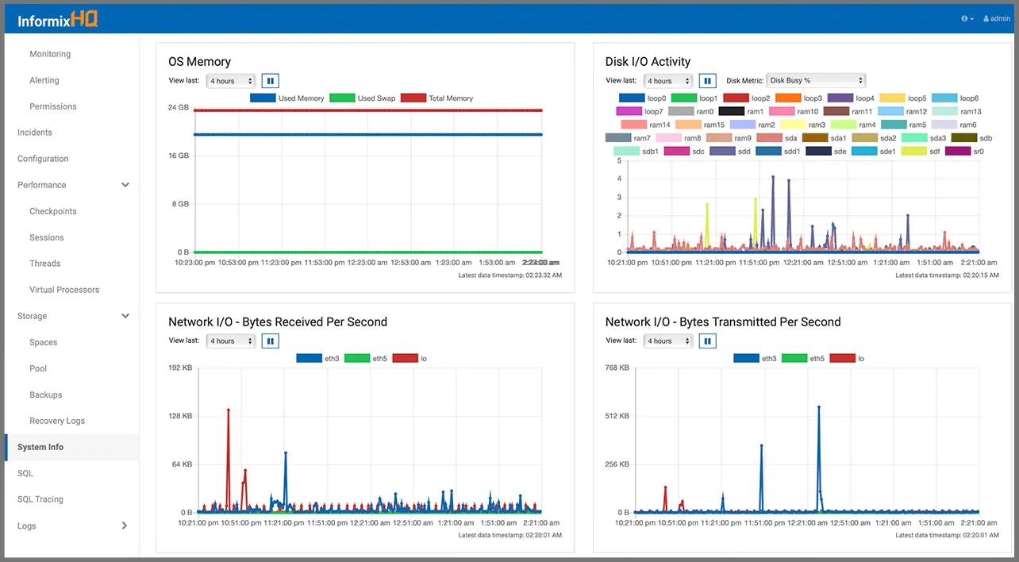The image size is (1019, 562).
Task: Pause the Disk I/O Activity chart
Action: coord(707,80)
